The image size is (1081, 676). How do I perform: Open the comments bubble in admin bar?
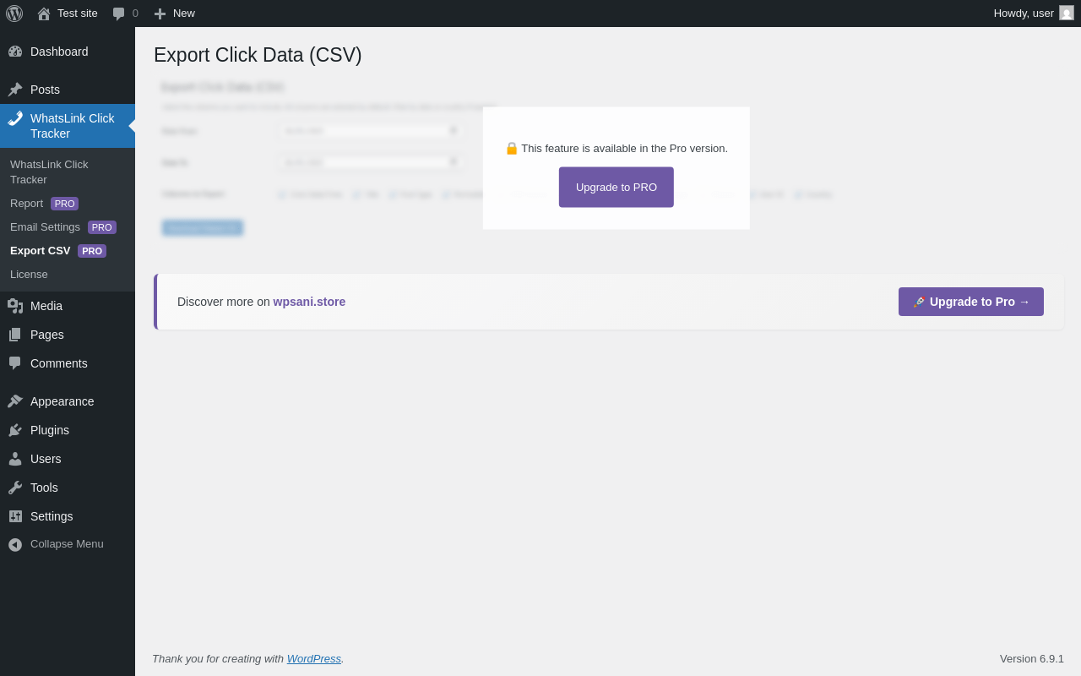[x=119, y=14]
